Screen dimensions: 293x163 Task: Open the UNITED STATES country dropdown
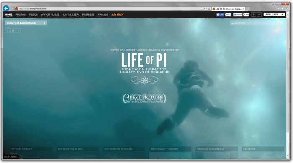coord(274,14)
